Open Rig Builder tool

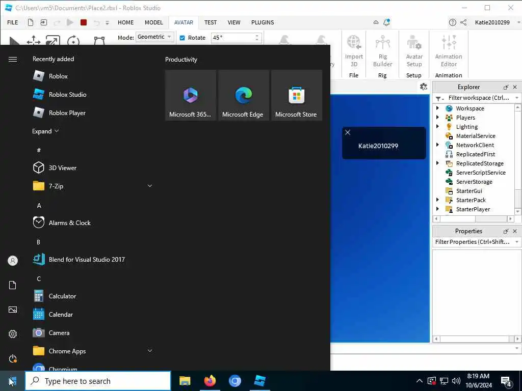point(382,51)
